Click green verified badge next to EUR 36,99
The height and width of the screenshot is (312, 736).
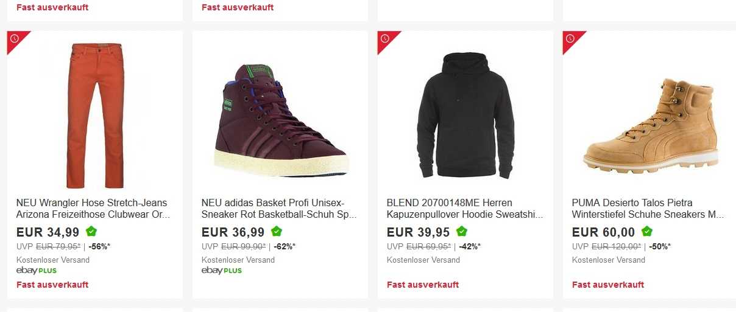pos(277,231)
